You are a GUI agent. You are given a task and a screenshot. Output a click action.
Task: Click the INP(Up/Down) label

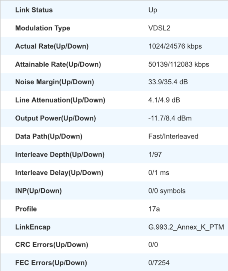point(38,191)
